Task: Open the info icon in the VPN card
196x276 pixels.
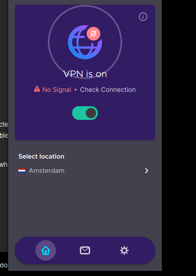Action: pos(143,17)
